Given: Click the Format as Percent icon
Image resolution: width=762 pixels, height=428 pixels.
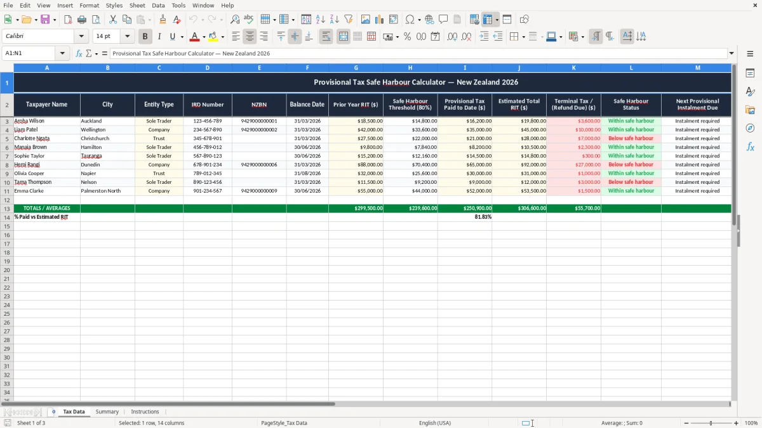Looking at the screenshot, I should [x=407, y=37].
